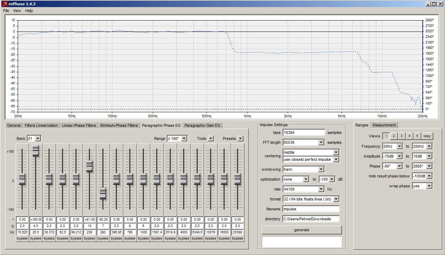The height and width of the screenshot is (255, 445).
Task: Select view number 3
Action: point(401,136)
